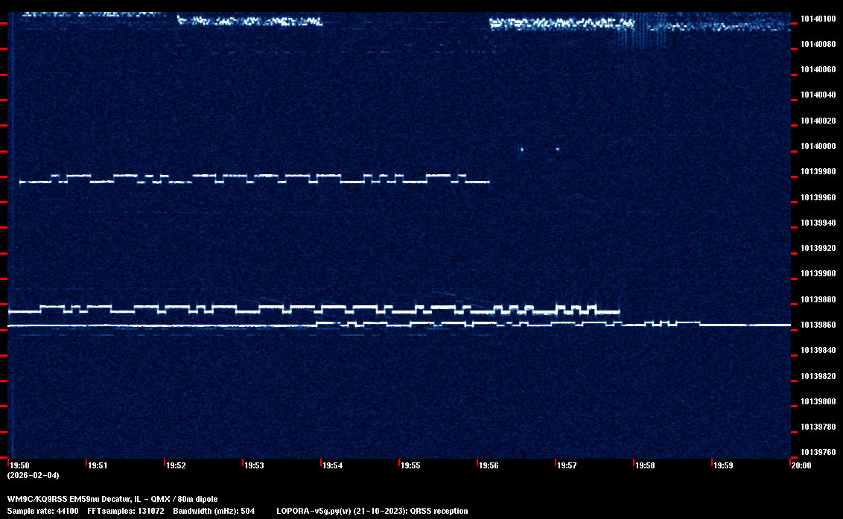Click the 20:00 end time label

(801, 465)
